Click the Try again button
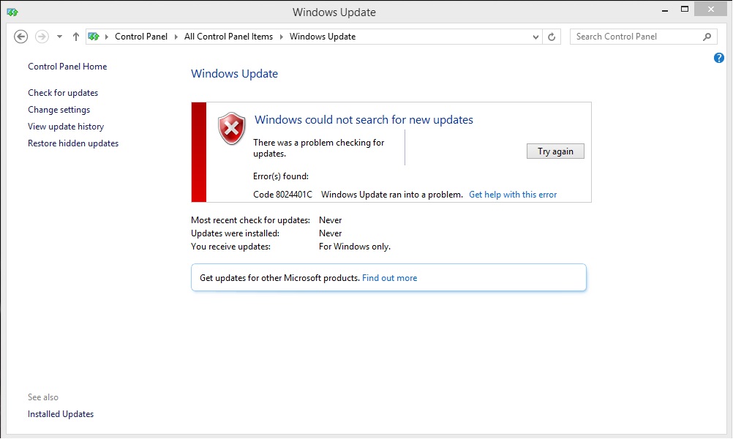This screenshot has width=733, height=439. [555, 151]
